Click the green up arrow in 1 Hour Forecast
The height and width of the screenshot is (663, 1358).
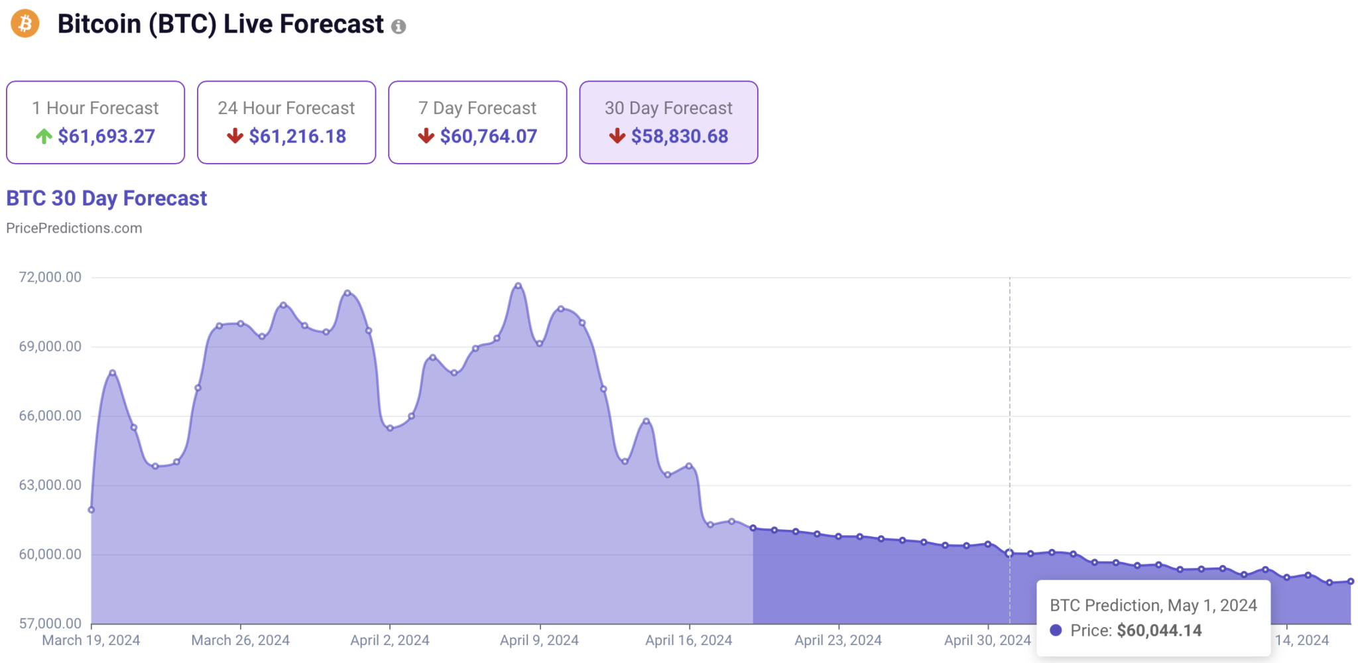pos(44,137)
